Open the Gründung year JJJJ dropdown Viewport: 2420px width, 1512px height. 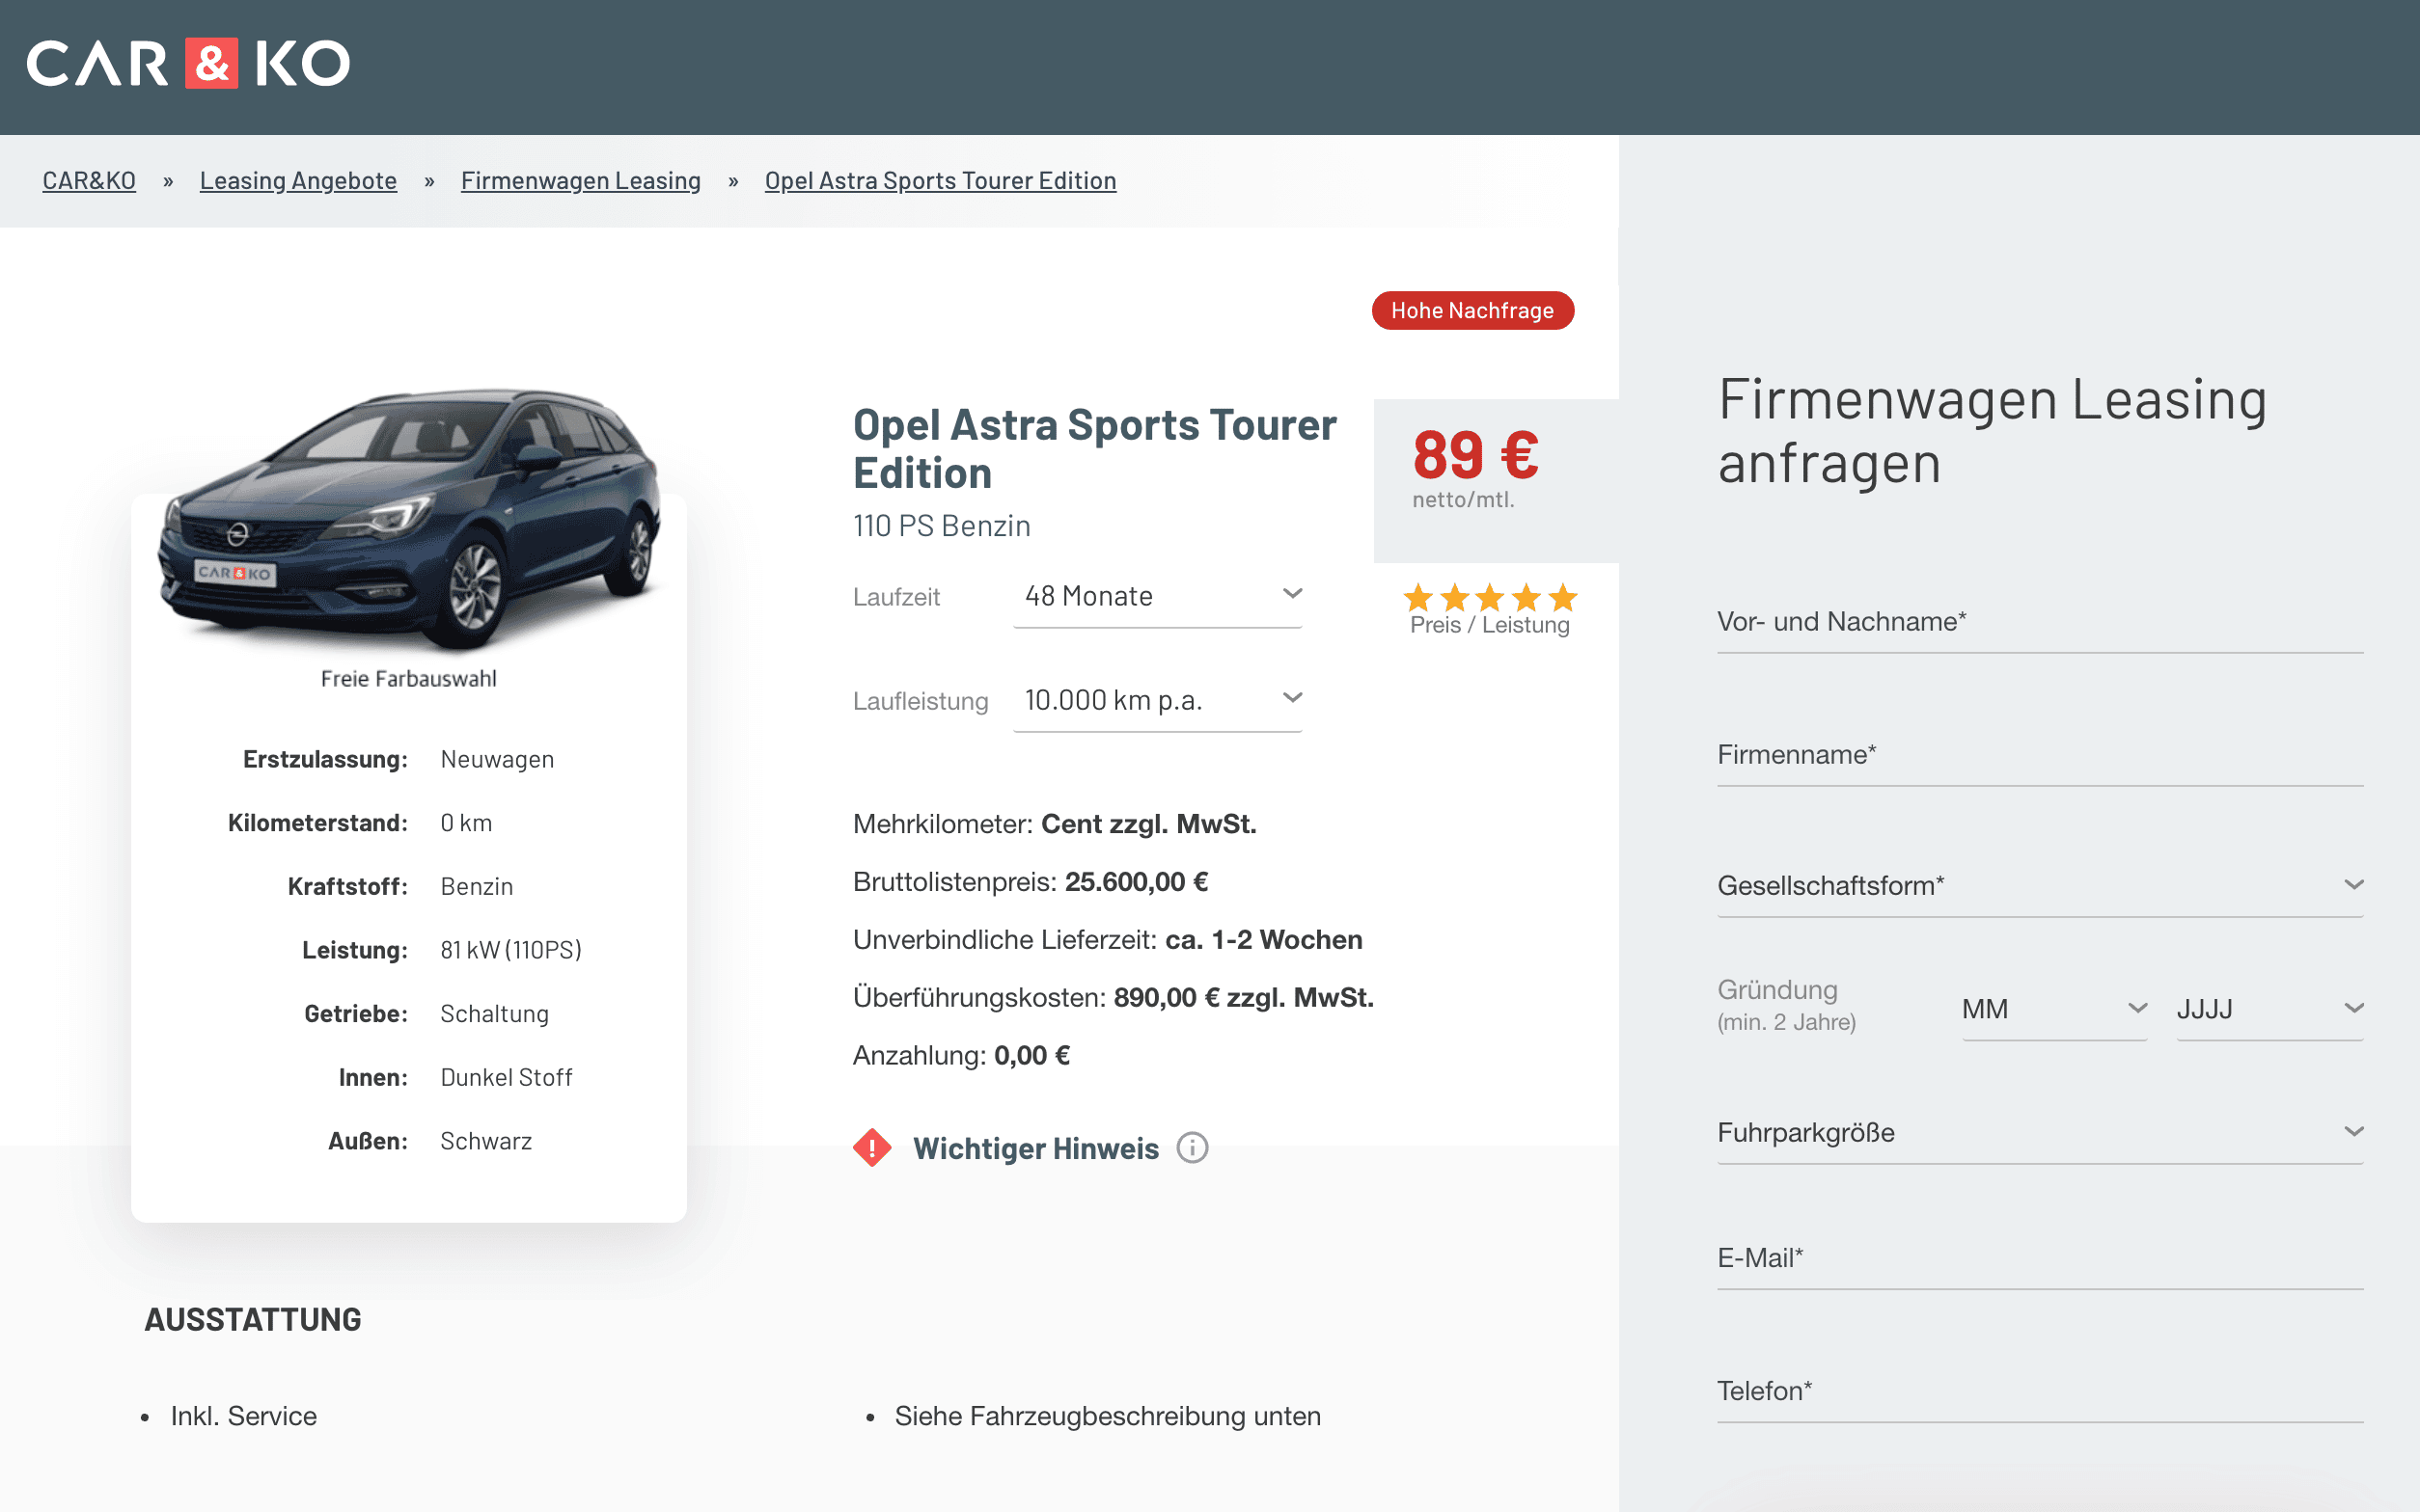tap(2269, 1009)
